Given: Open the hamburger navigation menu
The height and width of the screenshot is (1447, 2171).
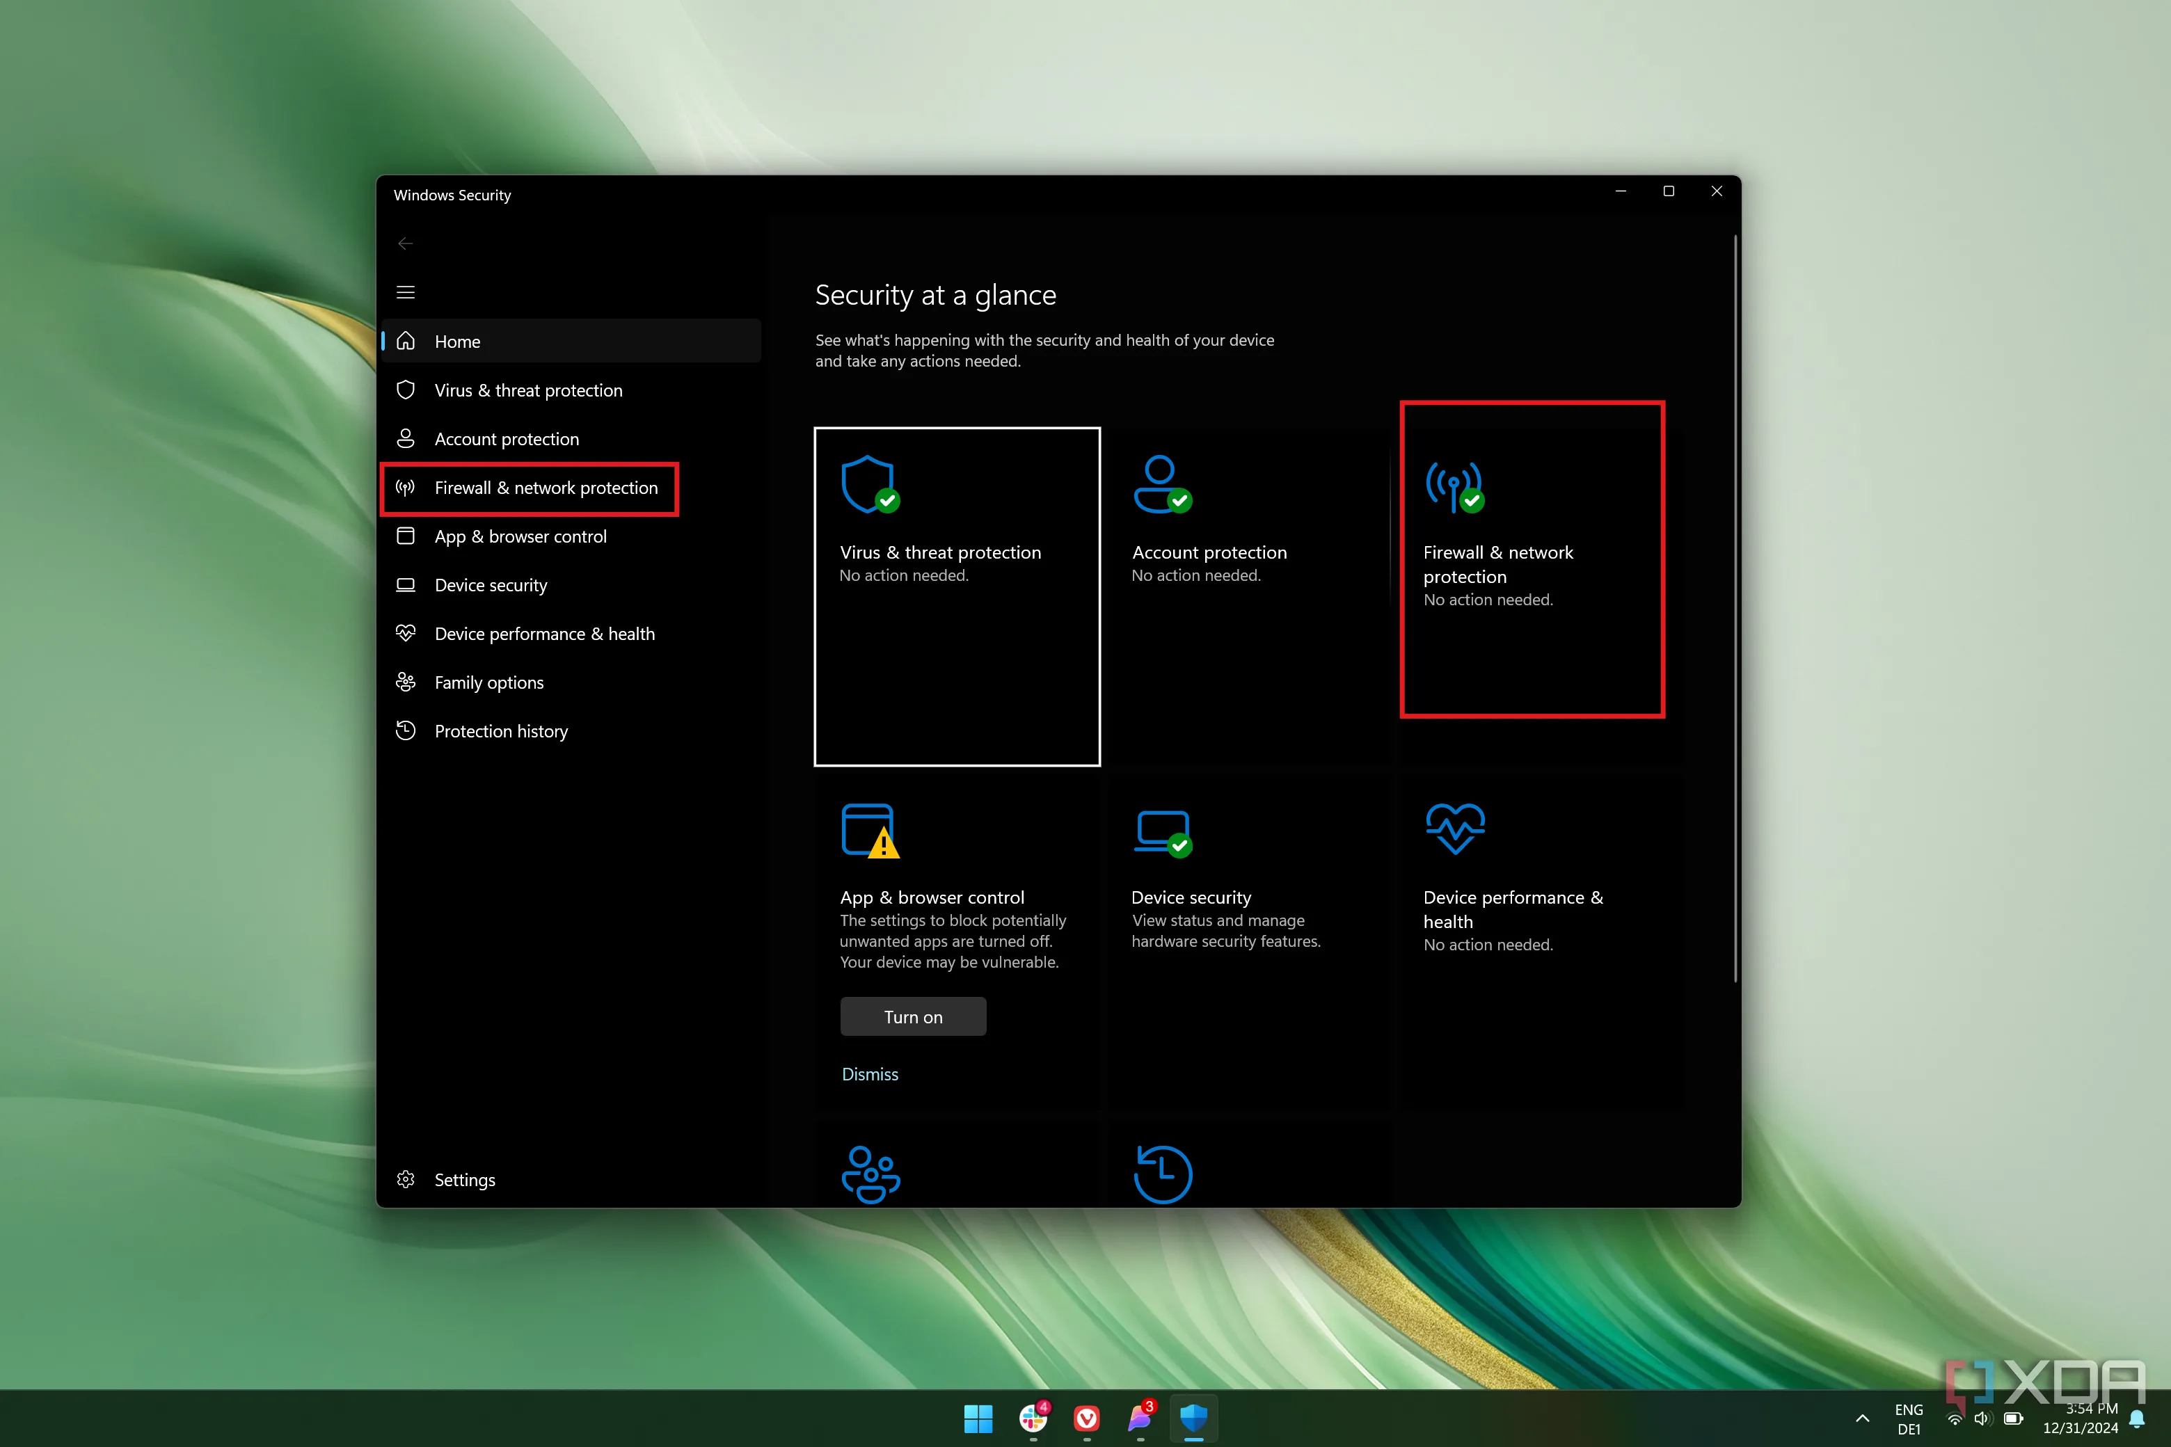Looking at the screenshot, I should tap(405, 293).
